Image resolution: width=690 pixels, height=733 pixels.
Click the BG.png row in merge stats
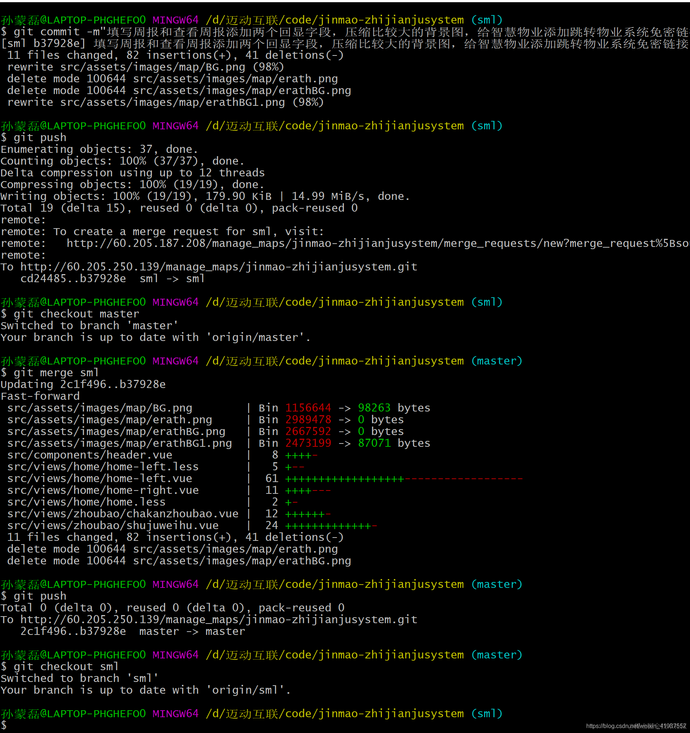tap(219, 408)
